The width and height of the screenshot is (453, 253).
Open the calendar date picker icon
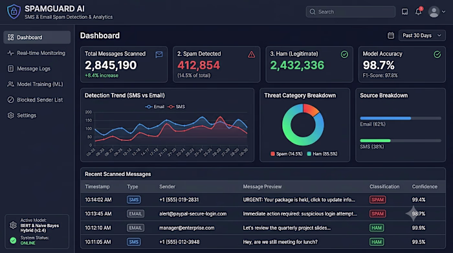click(391, 36)
